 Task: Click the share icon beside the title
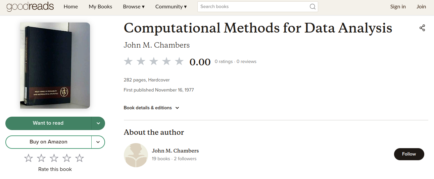click(x=422, y=28)
